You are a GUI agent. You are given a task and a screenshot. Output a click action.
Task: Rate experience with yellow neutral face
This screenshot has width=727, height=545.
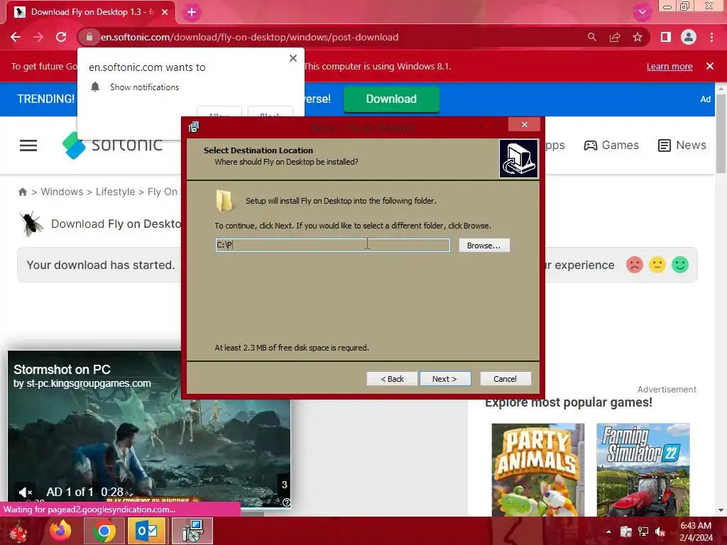(657, 265)
